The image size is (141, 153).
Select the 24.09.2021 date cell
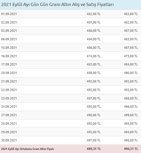(x=9, y=107)
